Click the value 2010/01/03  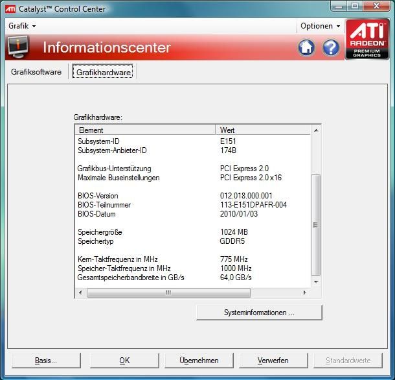(239, 214)
